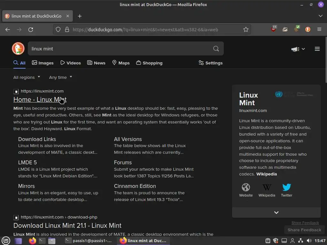Launch terminal from the taskbar launcher
This screenshot has height=245, width=327.
pyautogui.click(x=42, y=241)
